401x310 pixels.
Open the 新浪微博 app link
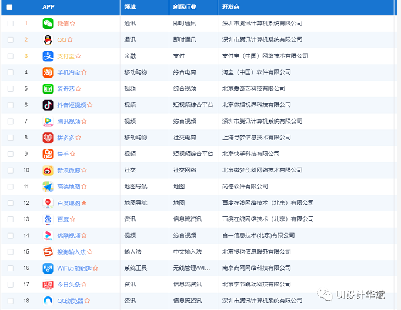click(x=69, y=171)
